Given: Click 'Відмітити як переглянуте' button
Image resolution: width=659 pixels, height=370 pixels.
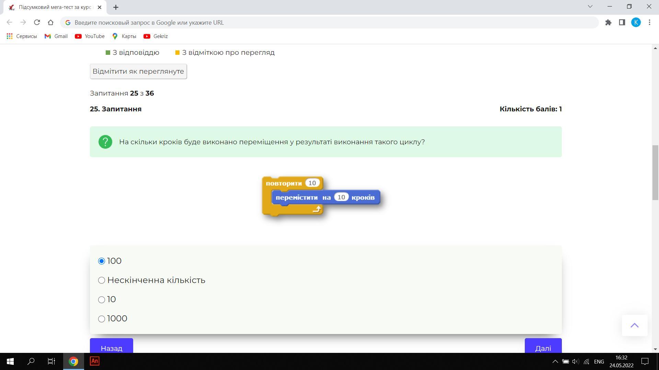Looking at the screenshot, I should [x=138, y=71].
